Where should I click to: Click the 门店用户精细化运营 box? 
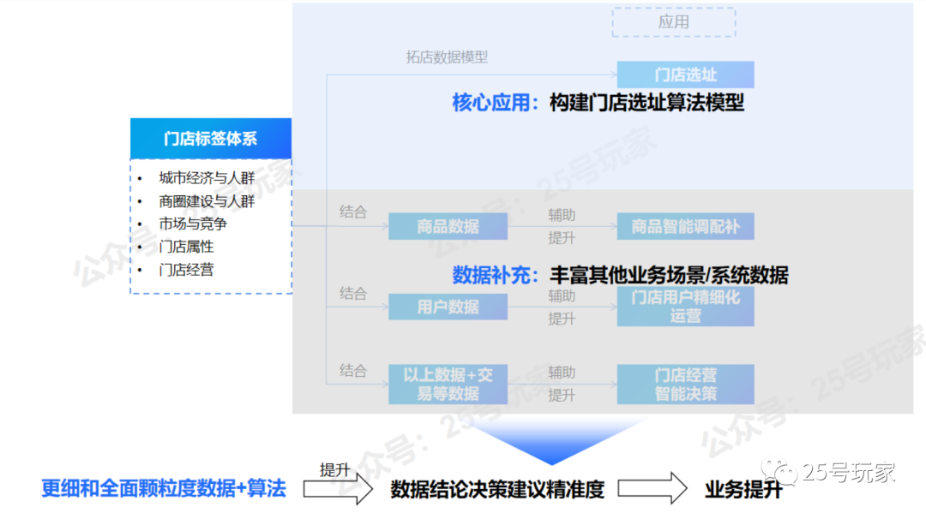click(x=685, y=307)
